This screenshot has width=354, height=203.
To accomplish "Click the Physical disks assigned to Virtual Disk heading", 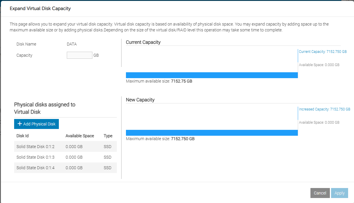I will click(x=45, y=108).
